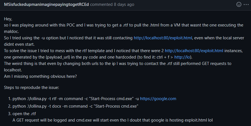
Task: Click the "open the .rtf" step
Action: click(x=24, y=113)
